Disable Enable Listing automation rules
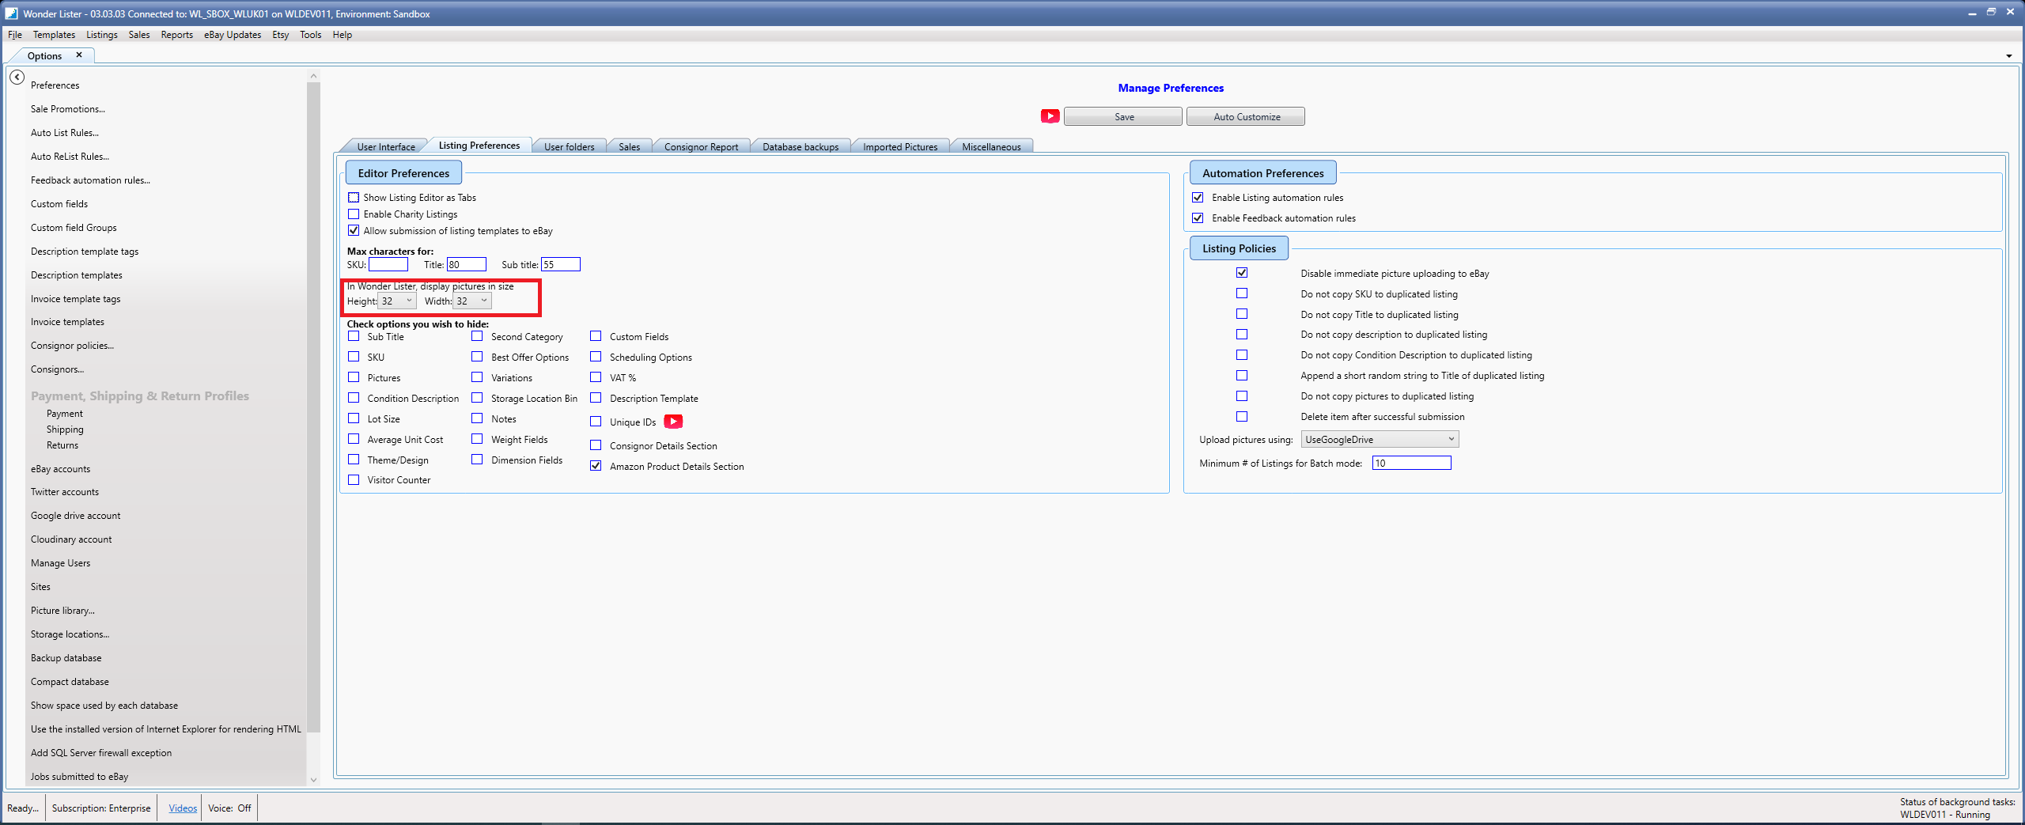Viewport: 2025px width, 825px height. (x=1198, y=198)
